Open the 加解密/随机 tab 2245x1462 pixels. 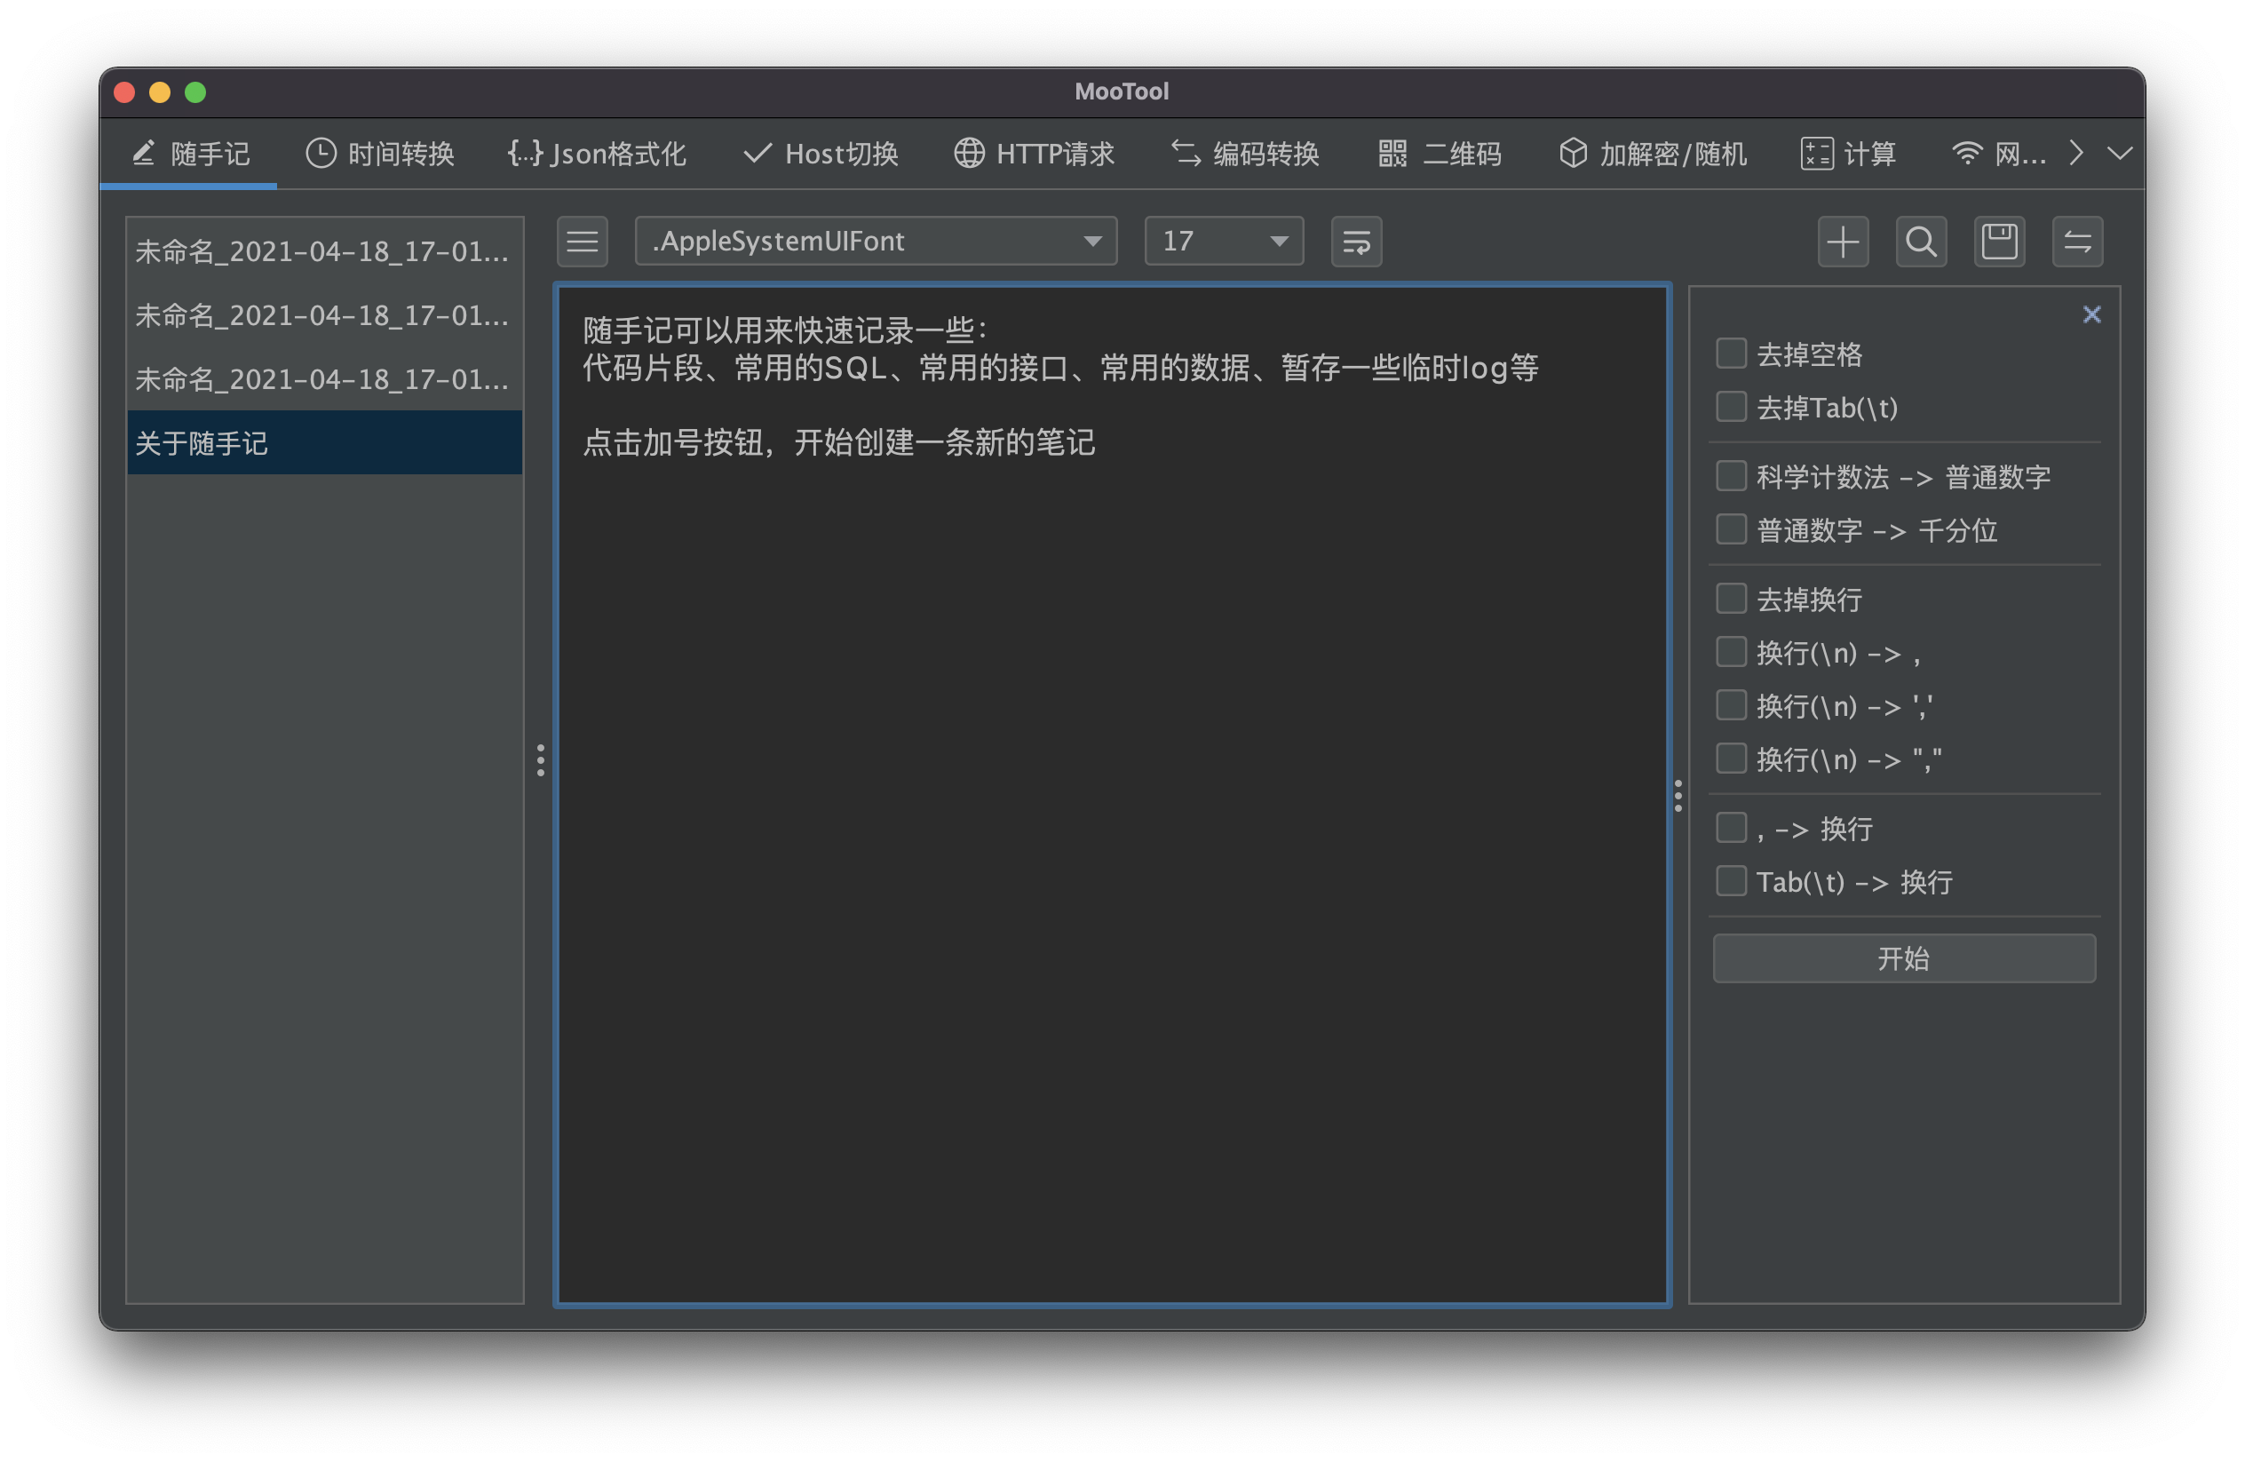tap(1653, 153)
